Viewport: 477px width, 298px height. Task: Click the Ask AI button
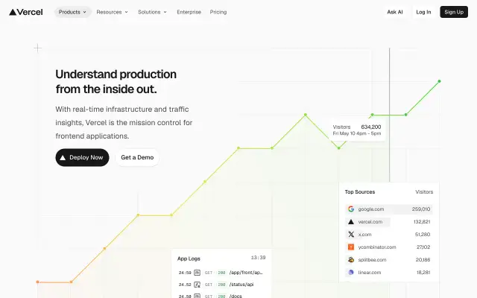tap(395, 12)
